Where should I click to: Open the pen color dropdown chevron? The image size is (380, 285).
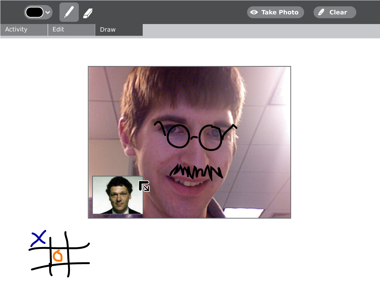pos(48,12)
